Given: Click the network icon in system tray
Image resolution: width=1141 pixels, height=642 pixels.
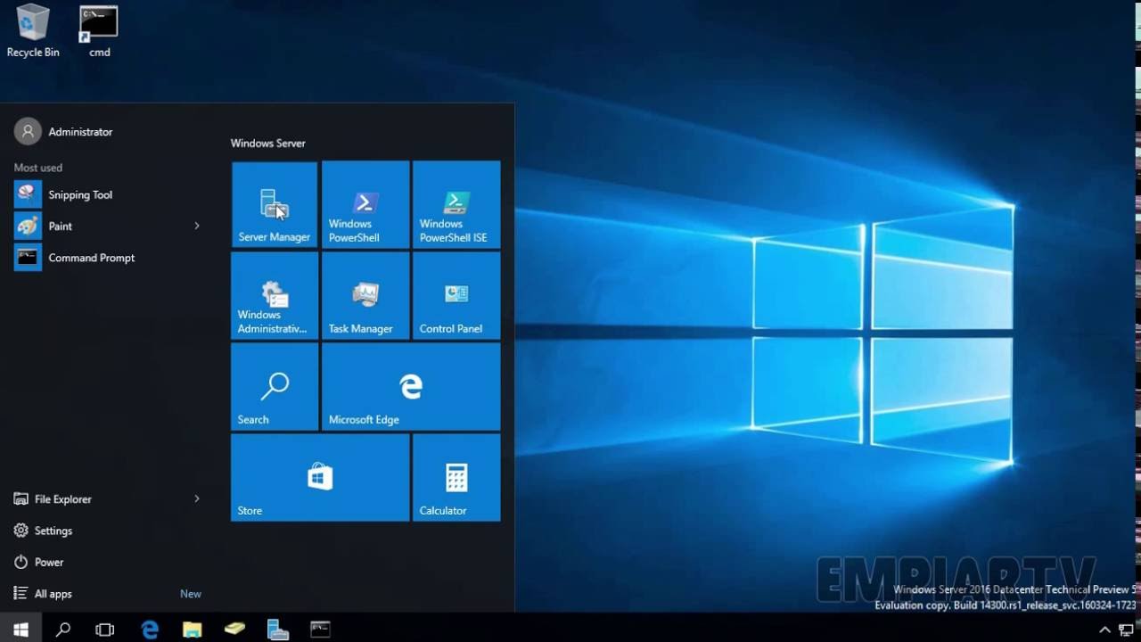Looking at the screenshot, I should pos(1126,630).
